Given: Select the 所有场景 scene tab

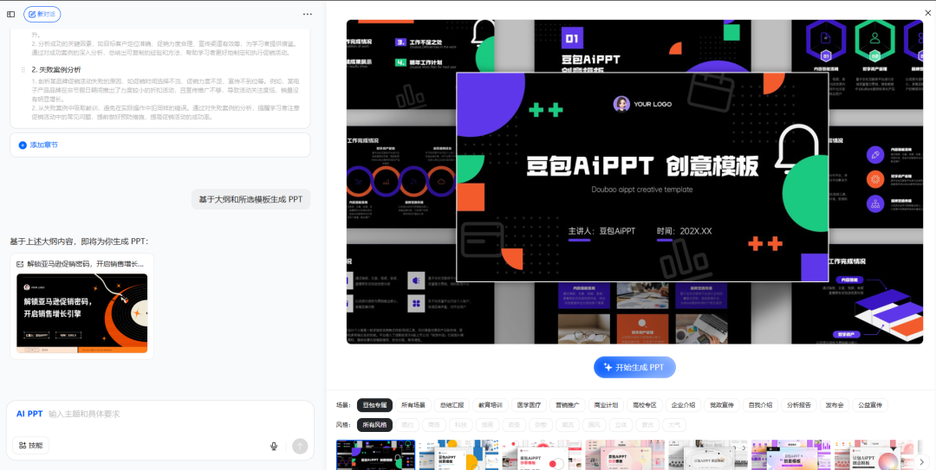Looking at the screenshot, I should coord(413,406).
